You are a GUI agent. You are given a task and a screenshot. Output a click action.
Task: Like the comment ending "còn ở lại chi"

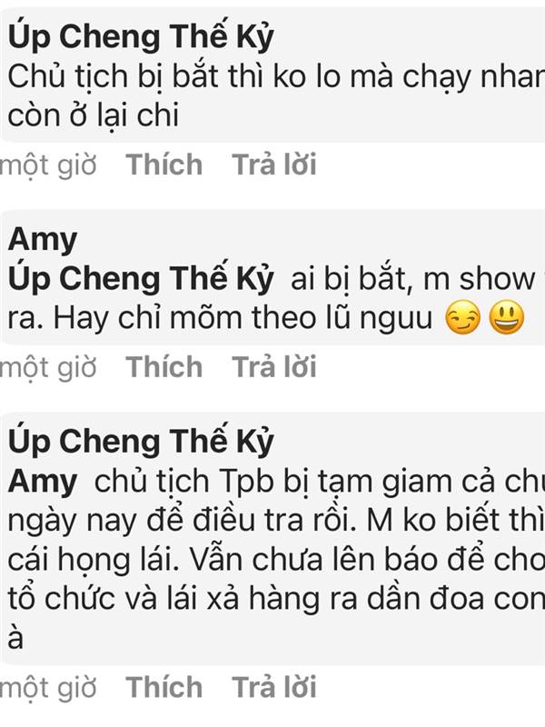[164, 164]
